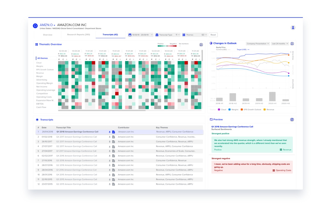
Task: Expand the Thematic Overview panel to fullscreen
Action: click(201, 45)
